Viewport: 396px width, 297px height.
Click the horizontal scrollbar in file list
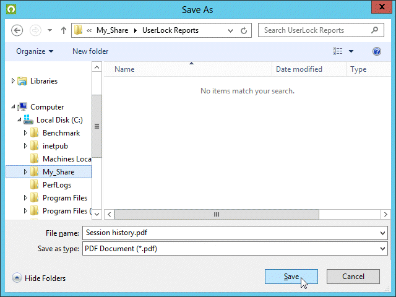tap(217, 214)
